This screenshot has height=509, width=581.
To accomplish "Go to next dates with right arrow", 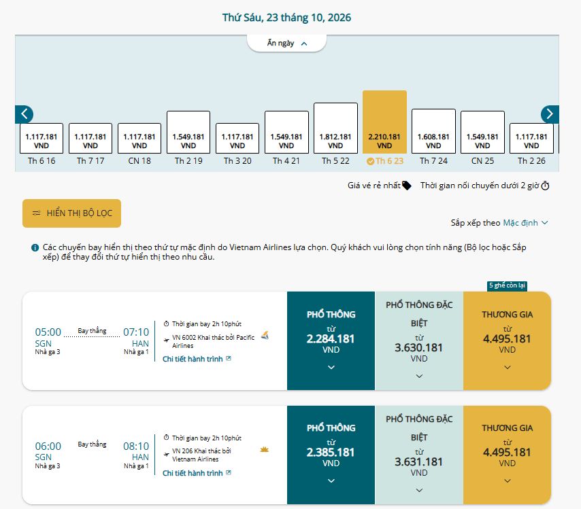I will tap(550, 114).
